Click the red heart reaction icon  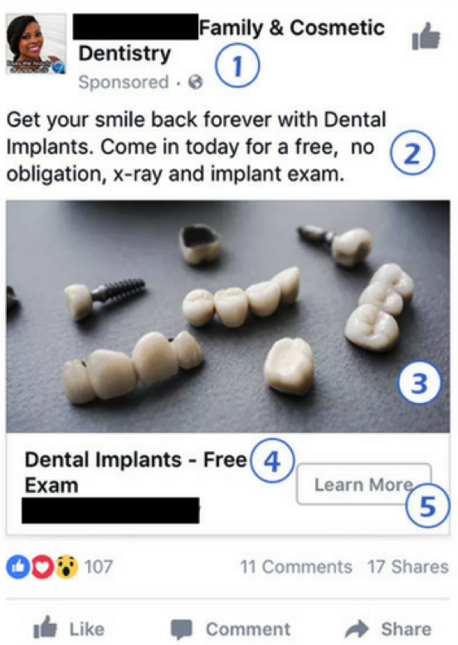42,567
